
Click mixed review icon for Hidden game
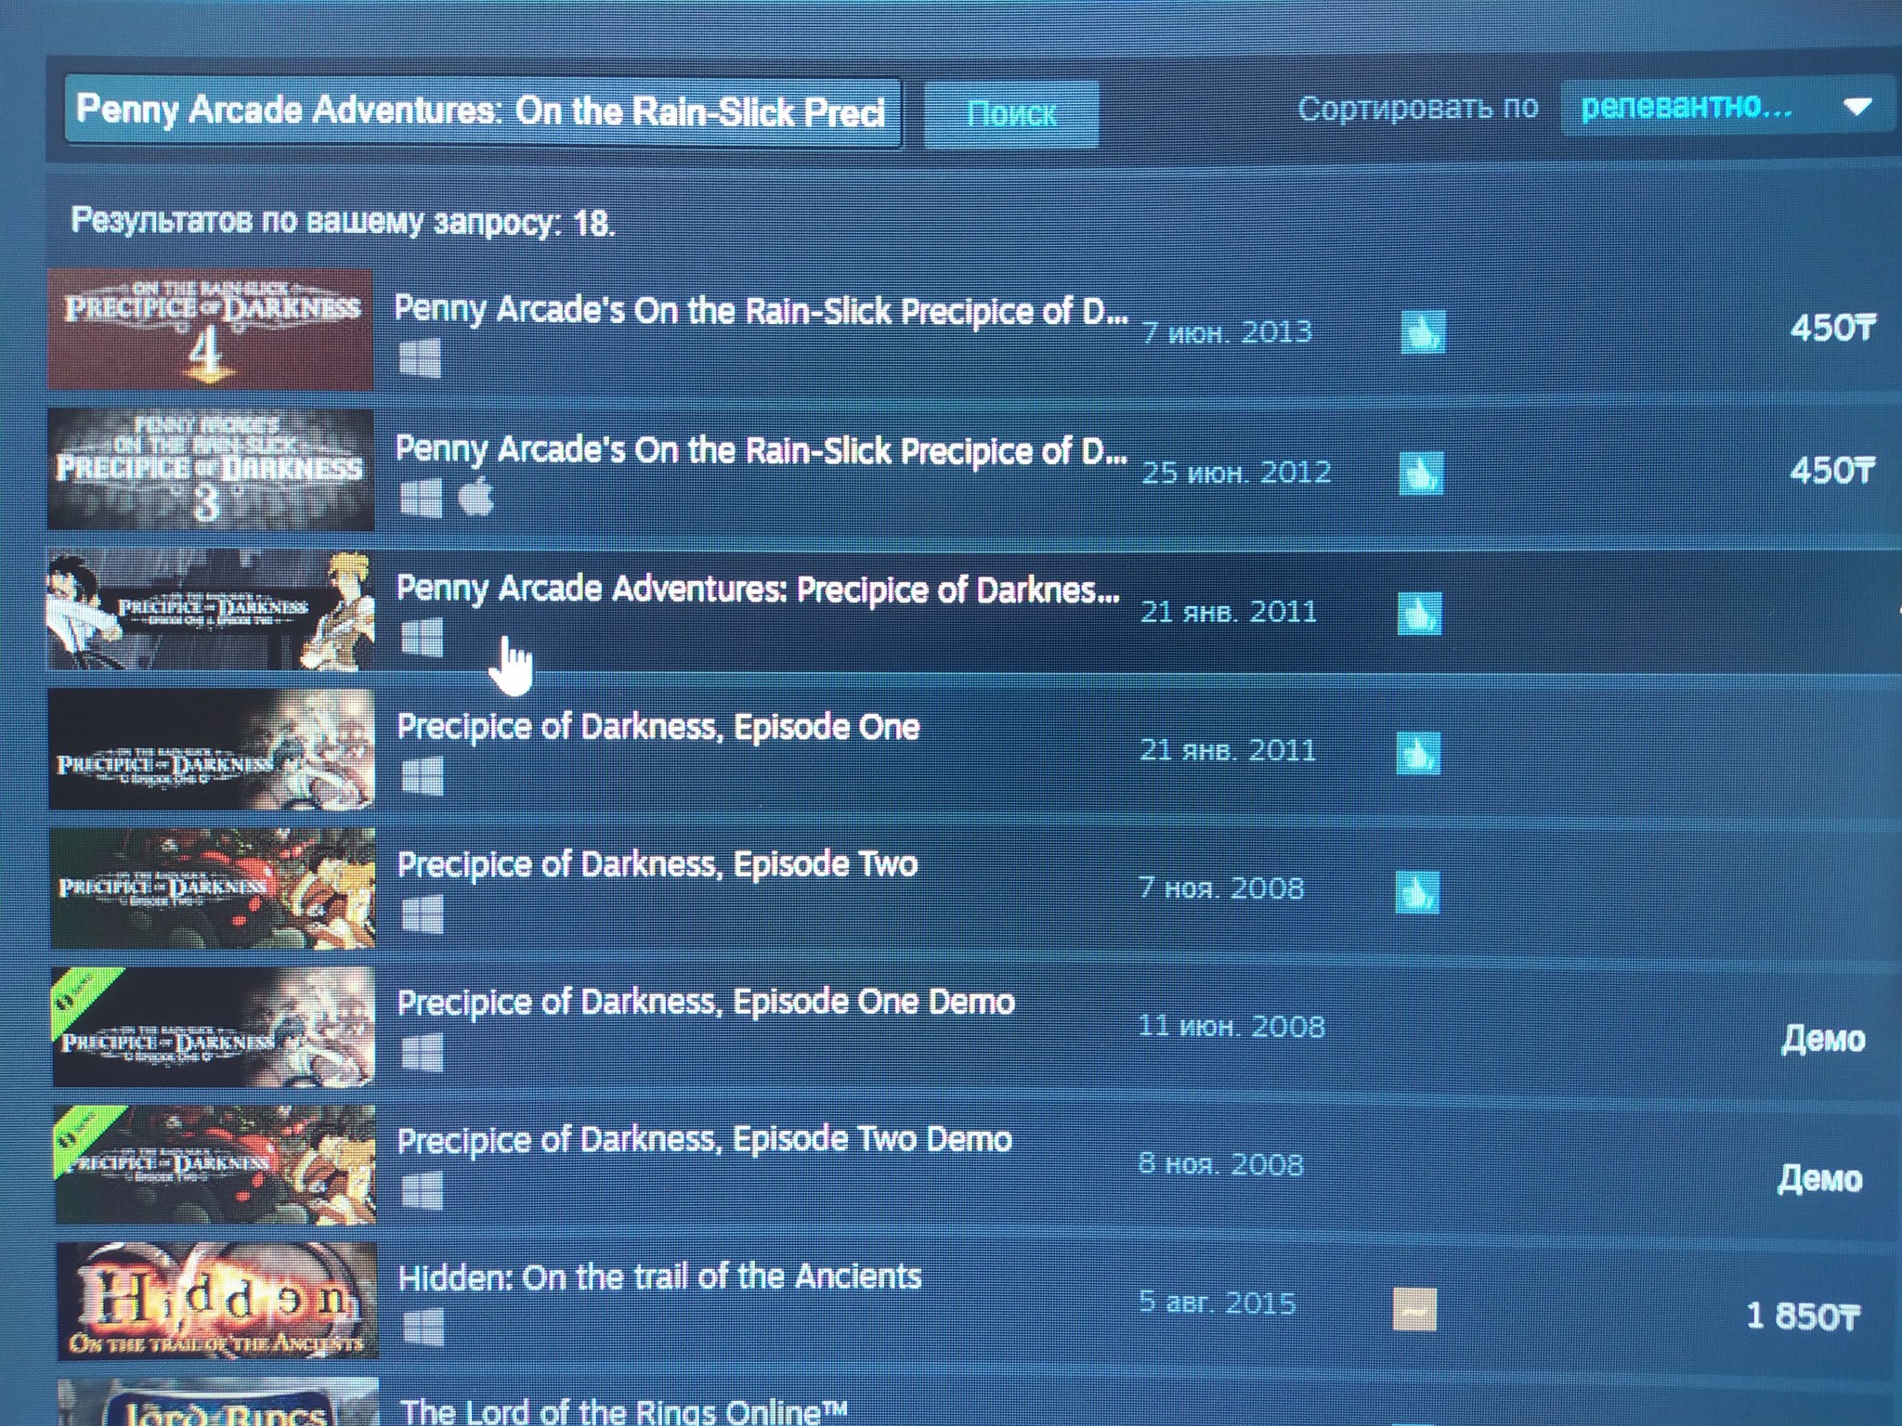pos(1414,1309)
